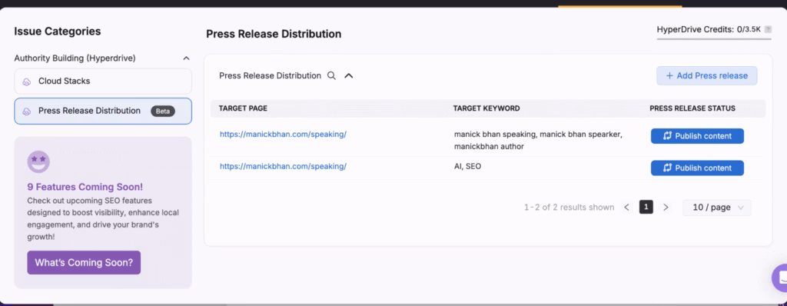Go to previous results page arrow
This screenshot has height=306, width=787.
click(x=626, y=208)
